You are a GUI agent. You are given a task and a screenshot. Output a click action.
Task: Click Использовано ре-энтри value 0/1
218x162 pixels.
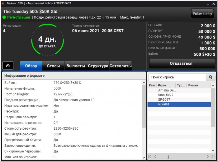56,123
